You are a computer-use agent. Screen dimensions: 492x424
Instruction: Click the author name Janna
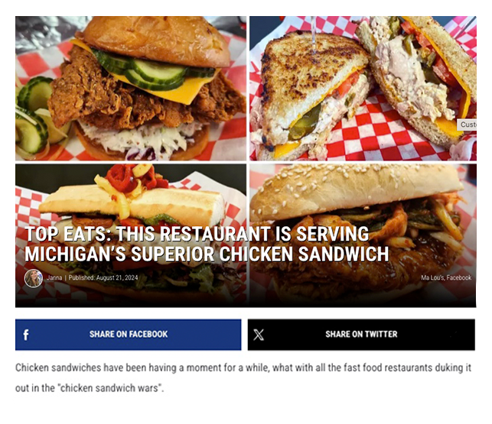54,277
